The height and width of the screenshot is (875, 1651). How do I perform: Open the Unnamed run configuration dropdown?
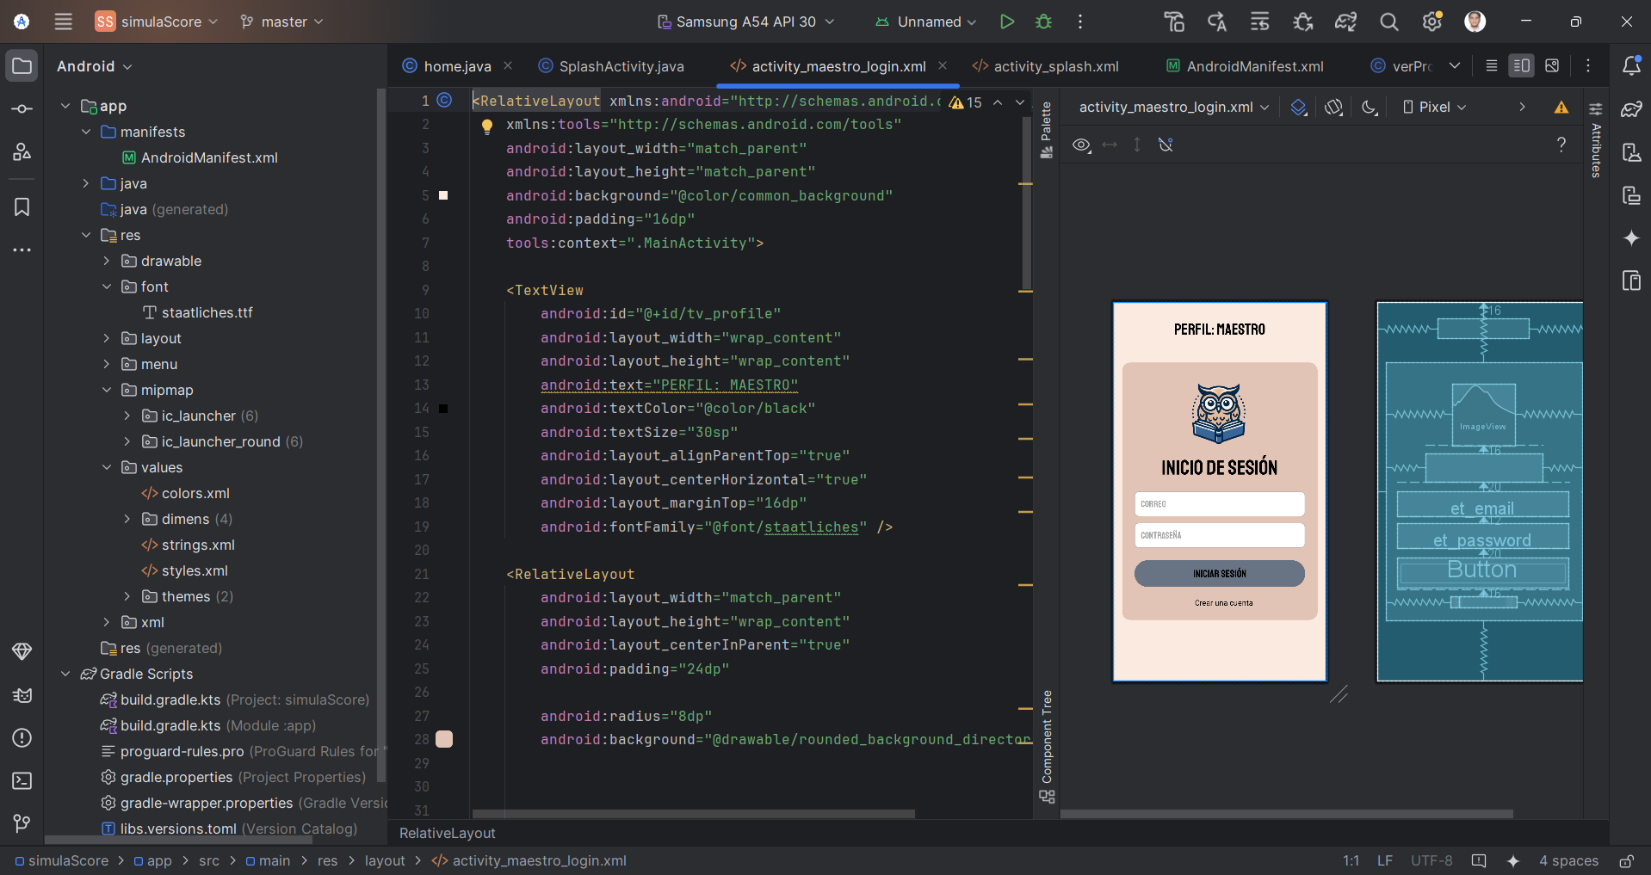coord(926,22)
